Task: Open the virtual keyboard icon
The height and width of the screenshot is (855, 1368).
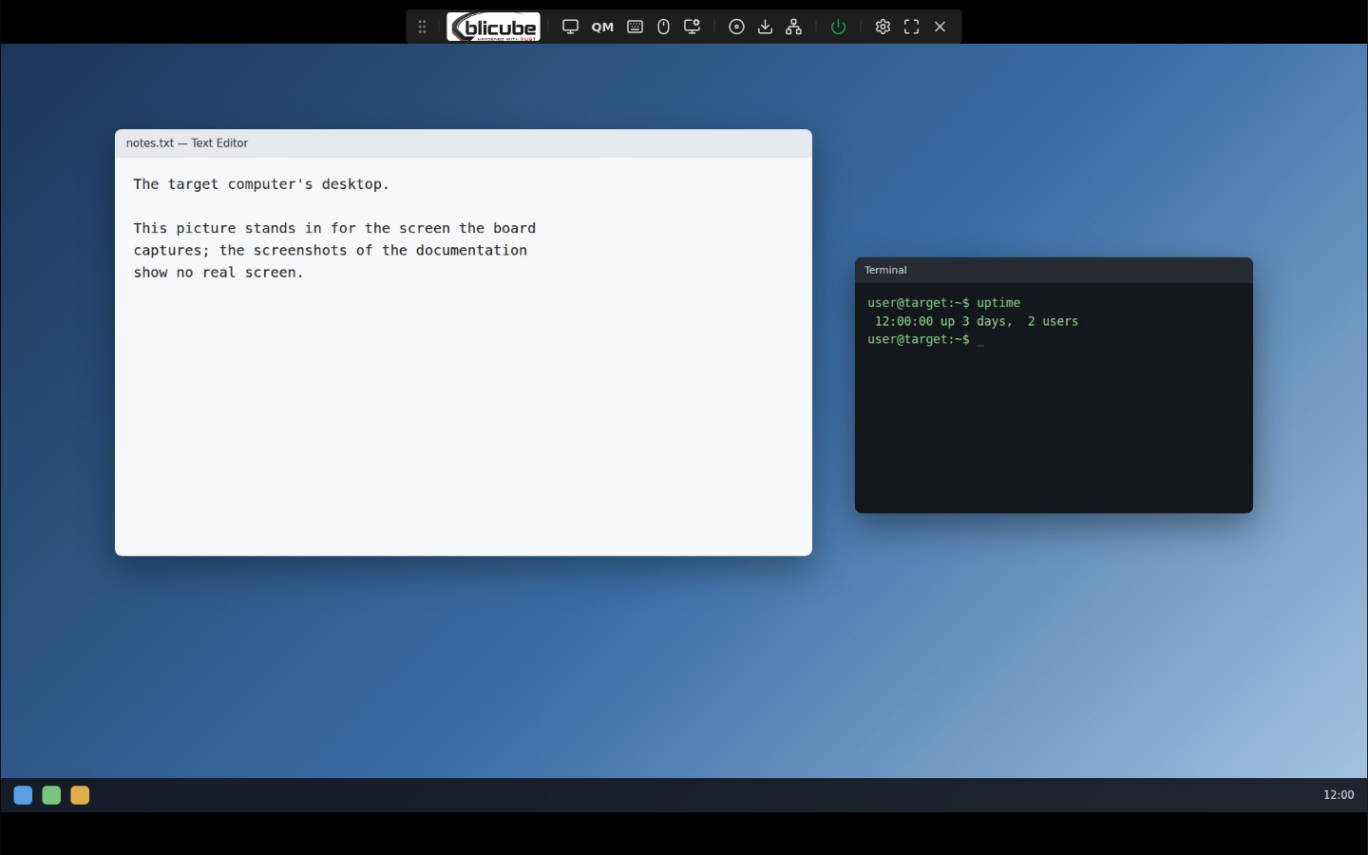Action: (x=636, y=27)
